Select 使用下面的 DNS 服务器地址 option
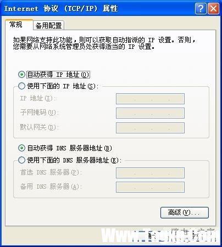 (x=21, y=160)
